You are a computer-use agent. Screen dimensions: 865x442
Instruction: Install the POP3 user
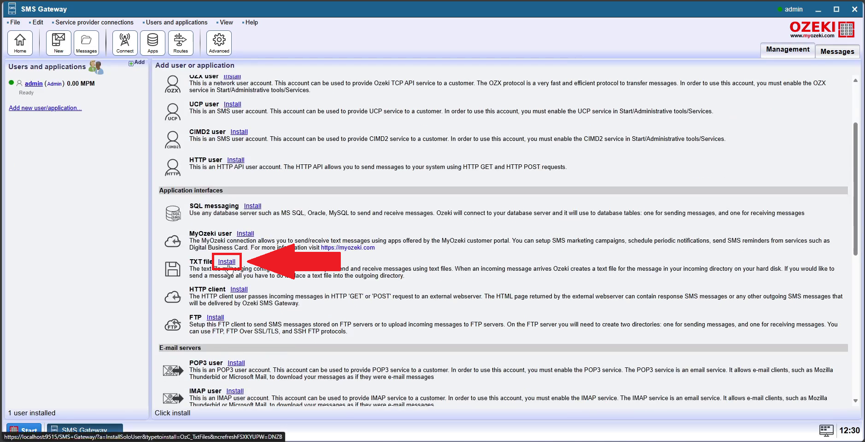point(236,363)
